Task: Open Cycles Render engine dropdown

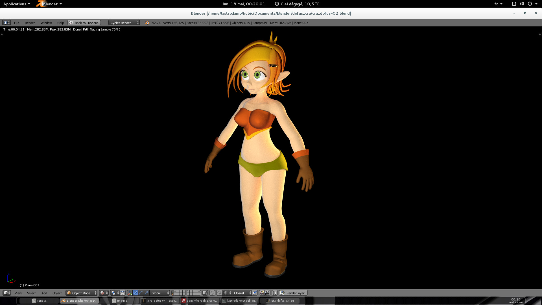Action: (x=124, y=23)
